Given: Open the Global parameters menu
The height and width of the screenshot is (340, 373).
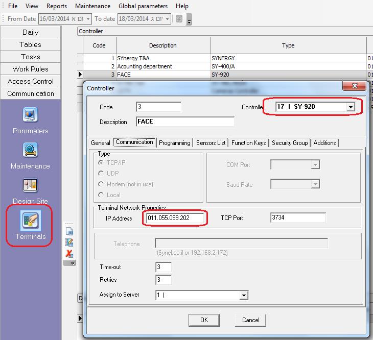Looking at the screenshot, I should (143, 6).
